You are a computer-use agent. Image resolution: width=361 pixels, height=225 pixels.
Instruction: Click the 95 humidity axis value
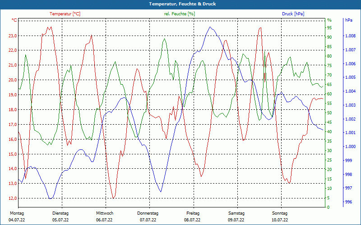[329, 28]
